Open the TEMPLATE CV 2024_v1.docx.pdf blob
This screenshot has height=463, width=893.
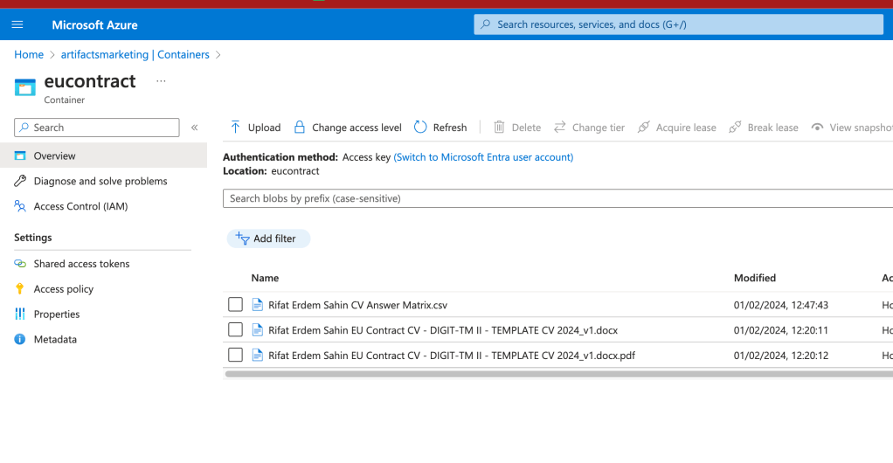[x=452, y=356]
